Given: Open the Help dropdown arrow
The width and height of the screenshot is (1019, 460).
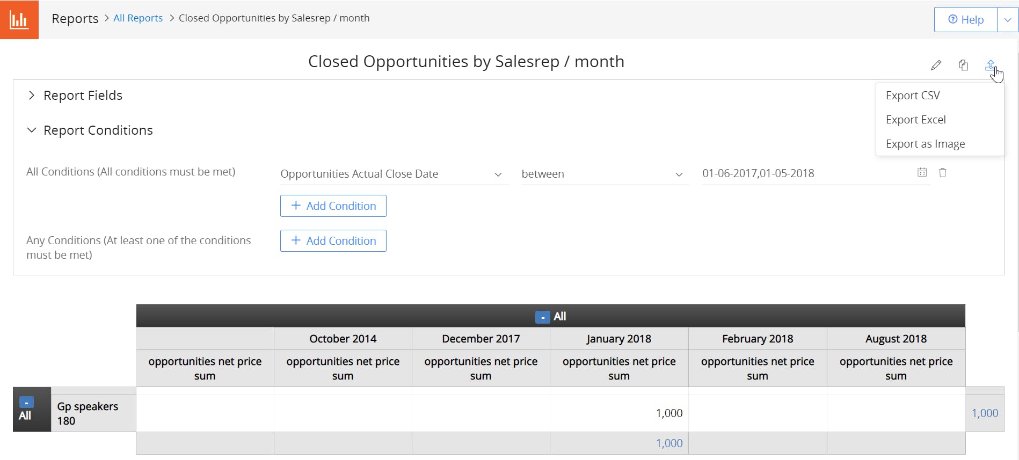Looking at the screenshot, I should click(1008, 20).
